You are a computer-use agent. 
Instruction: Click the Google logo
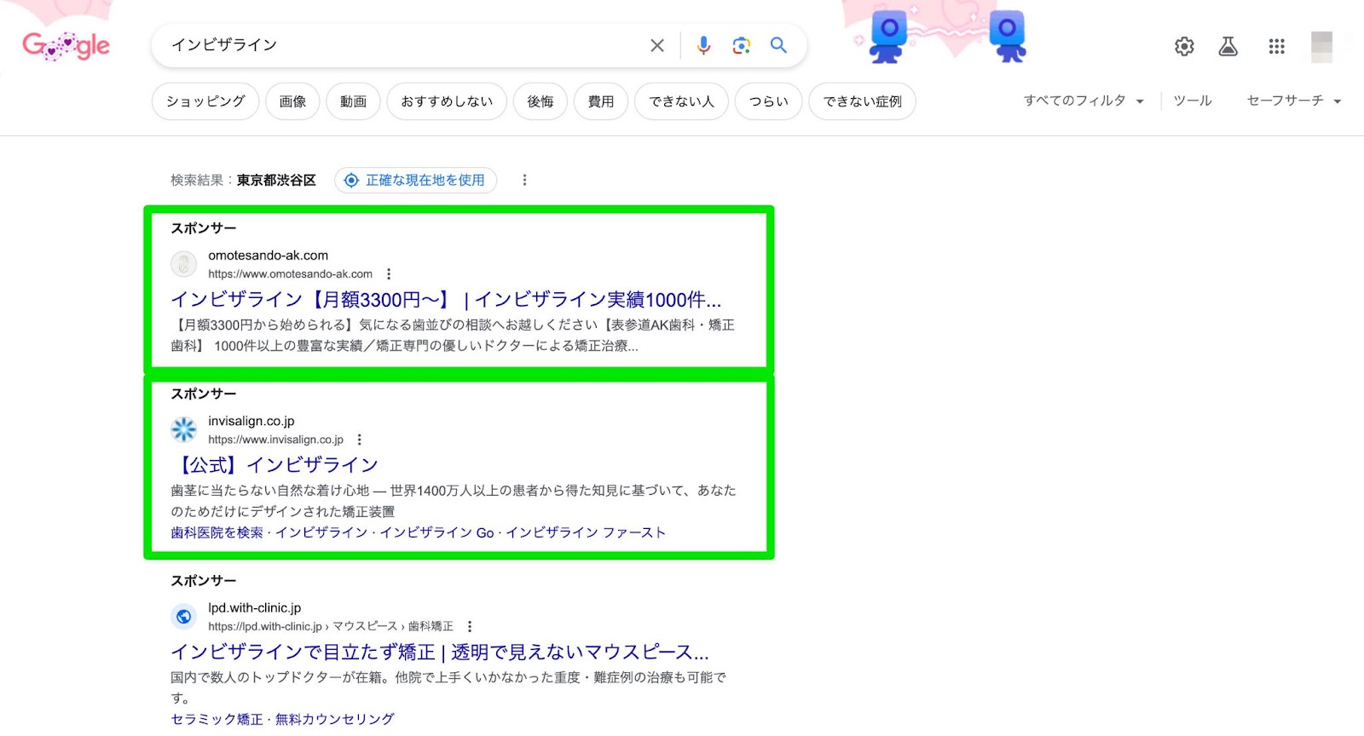[x=66, y=45]
